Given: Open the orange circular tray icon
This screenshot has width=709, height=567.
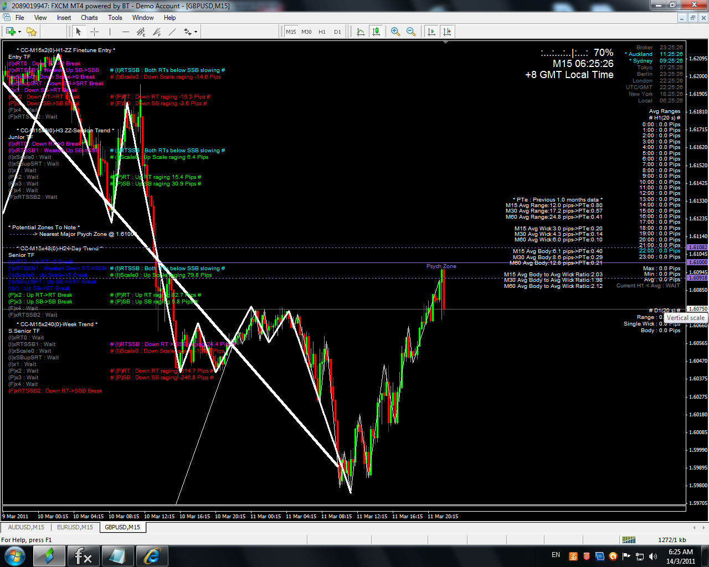Looking at the screenshot, I should pos(613,556).
